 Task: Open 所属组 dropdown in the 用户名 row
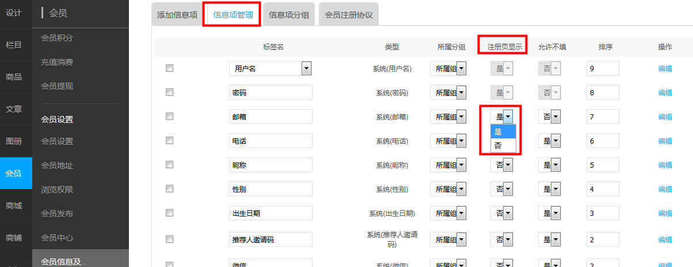(448, 68)
